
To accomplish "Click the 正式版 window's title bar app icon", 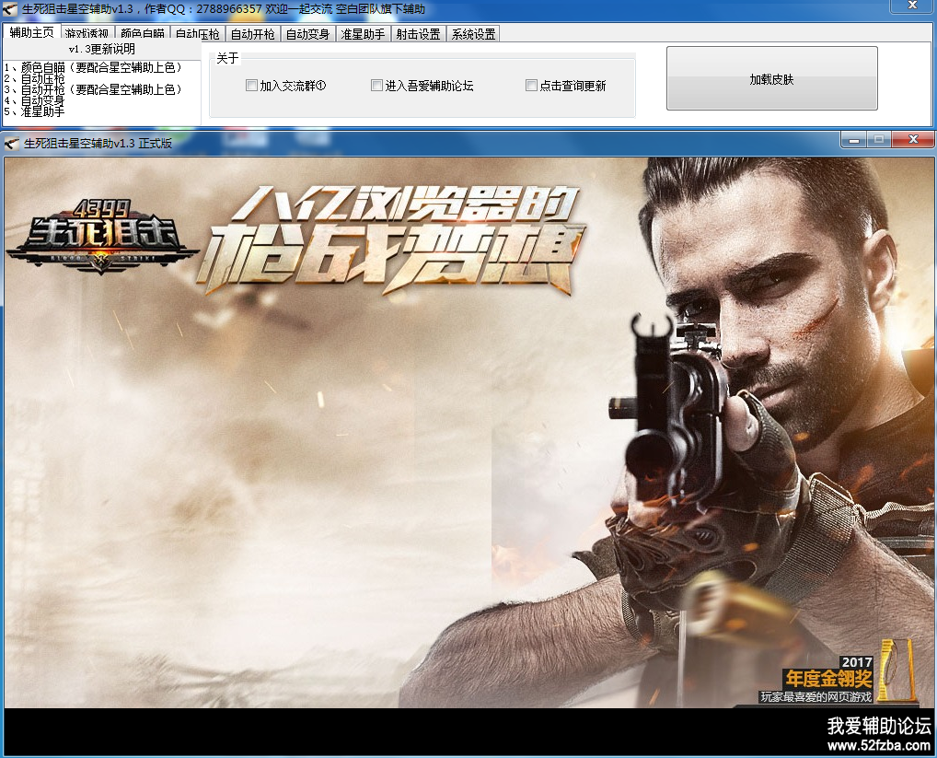I will coord(11,144).
